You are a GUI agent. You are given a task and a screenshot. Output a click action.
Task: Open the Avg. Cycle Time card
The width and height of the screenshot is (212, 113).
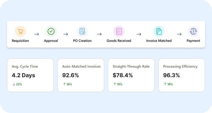tap(30, 75)
